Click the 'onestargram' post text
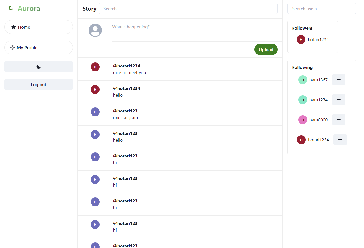Image resolution: width=364 pixels, height=248 pixels. point(125,118)
